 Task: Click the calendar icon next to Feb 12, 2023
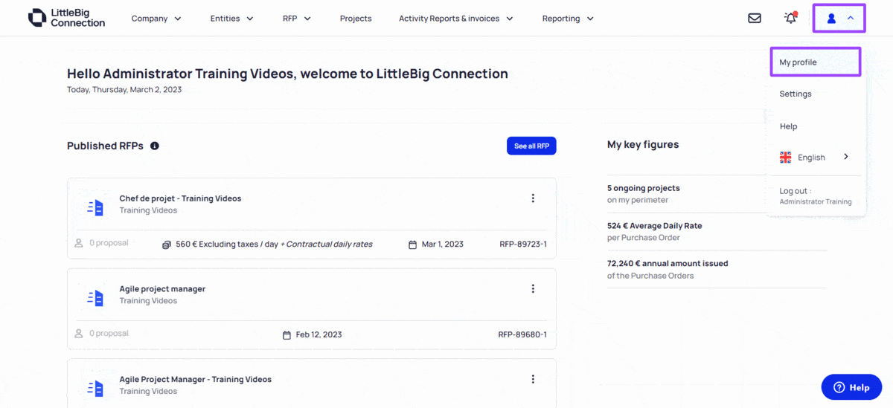287,335
